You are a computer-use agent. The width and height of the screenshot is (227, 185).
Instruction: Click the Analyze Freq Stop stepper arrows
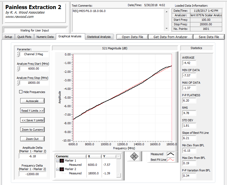pyautogui.click(x=18, y=83)
